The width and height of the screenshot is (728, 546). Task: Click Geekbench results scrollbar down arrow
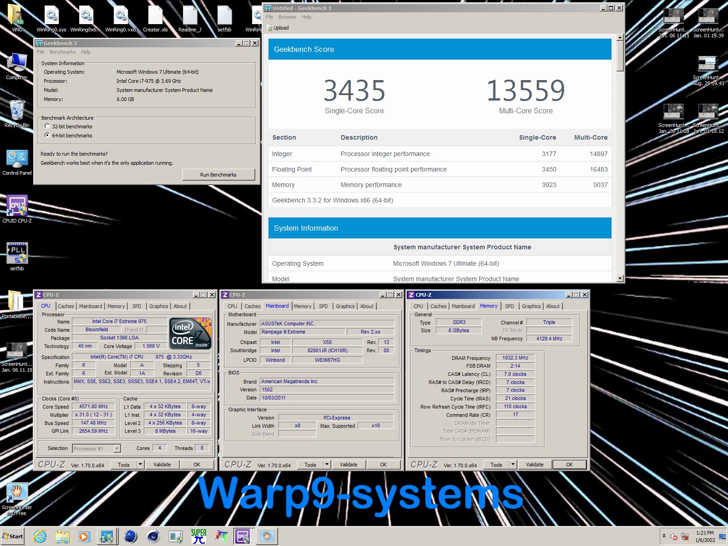(620, 278)
